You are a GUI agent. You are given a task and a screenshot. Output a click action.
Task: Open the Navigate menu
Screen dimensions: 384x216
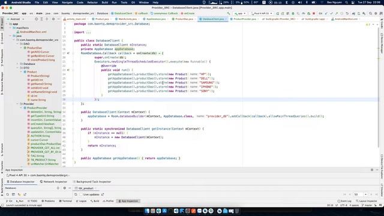(x=67, y=2)
